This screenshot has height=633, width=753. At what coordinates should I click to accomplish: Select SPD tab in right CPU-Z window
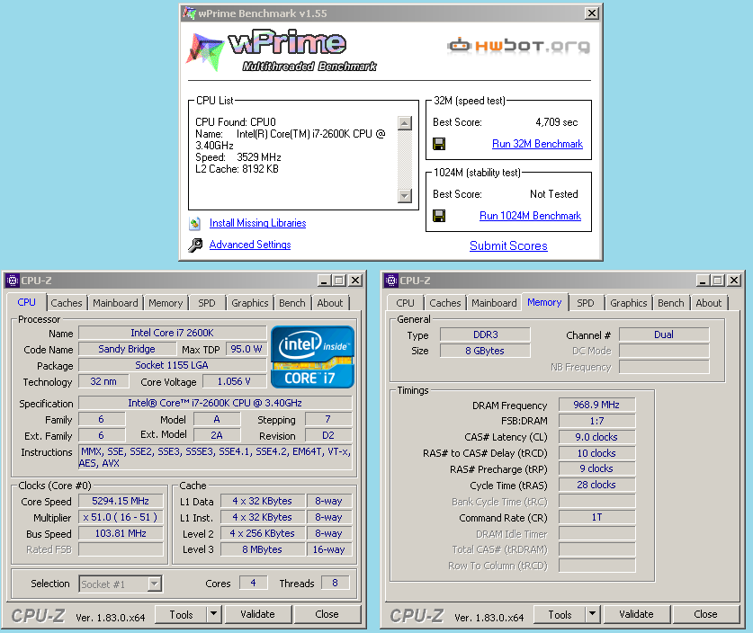point(586,303)
